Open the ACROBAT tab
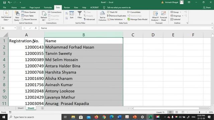 coord(94,7)
